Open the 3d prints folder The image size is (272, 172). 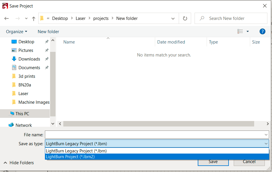click(x=27, y=76)
